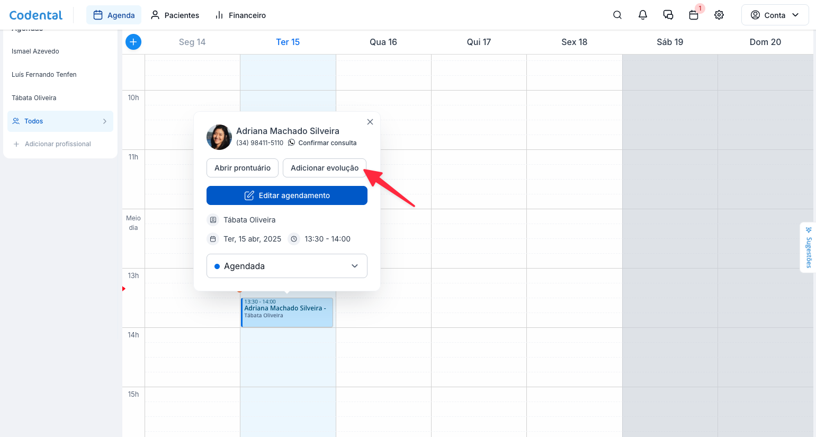Click the WhatsApp Confirmar consulta icon
Viewport: 816px width, 437px height.
pos(292,143)
